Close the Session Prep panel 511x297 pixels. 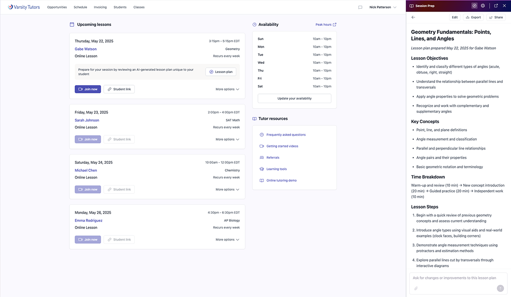(505, 6)
